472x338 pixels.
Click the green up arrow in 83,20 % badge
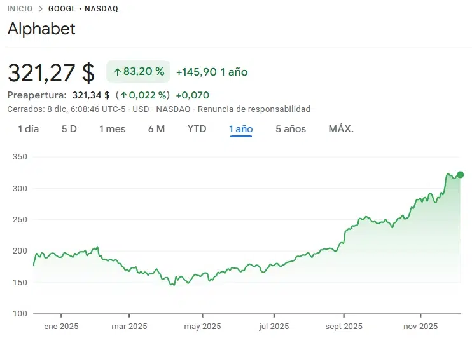(x=117, y=72)
